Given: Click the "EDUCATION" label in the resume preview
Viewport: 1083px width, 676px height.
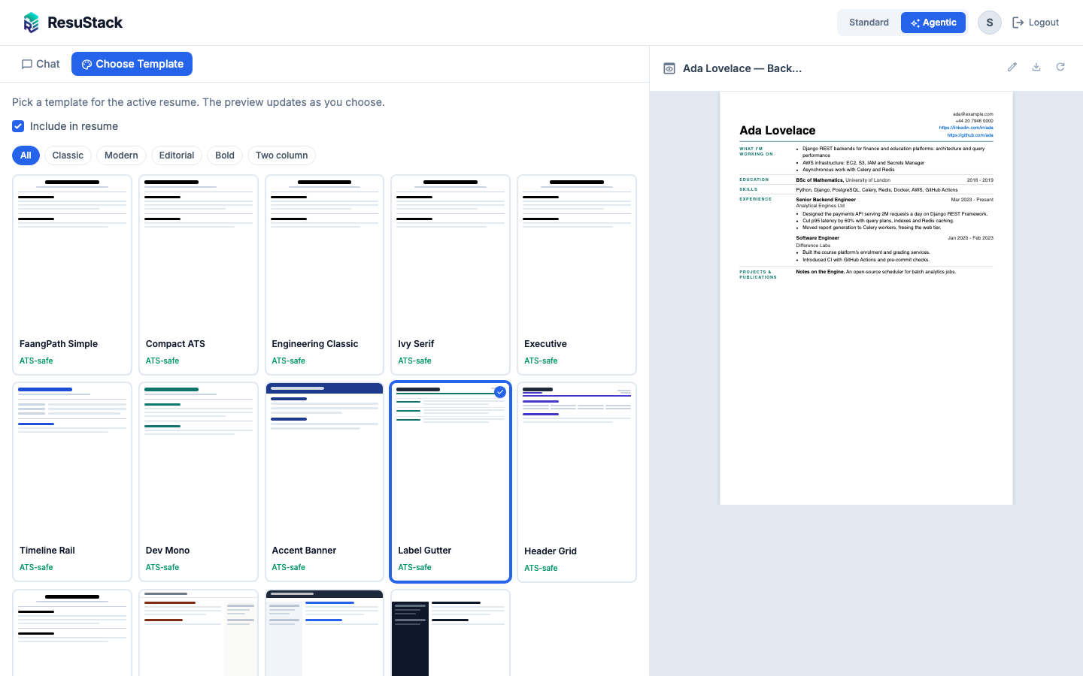Looking at the screenshot, I should (x=754, y=180).
